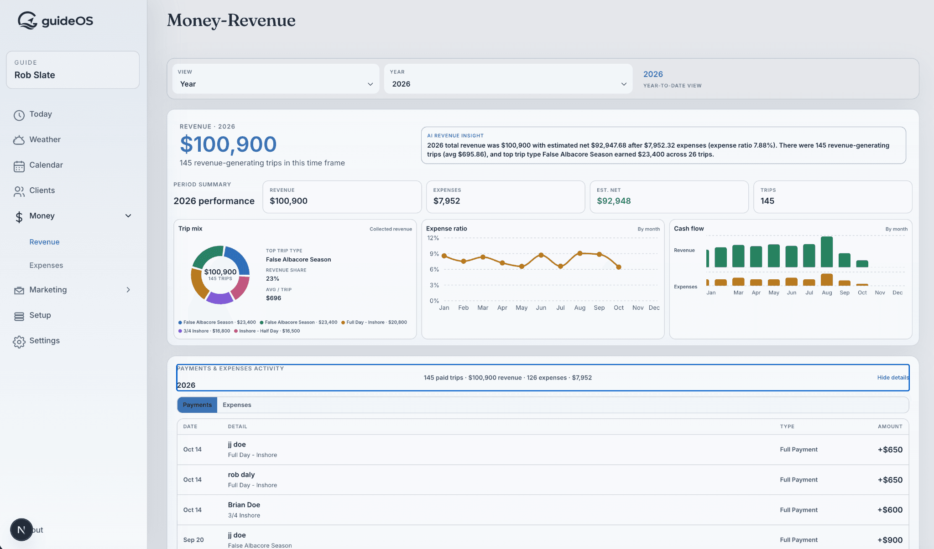The image size is (934, 549).
Task: Switch to the Payments tab
Action: [x=197, y=405]
